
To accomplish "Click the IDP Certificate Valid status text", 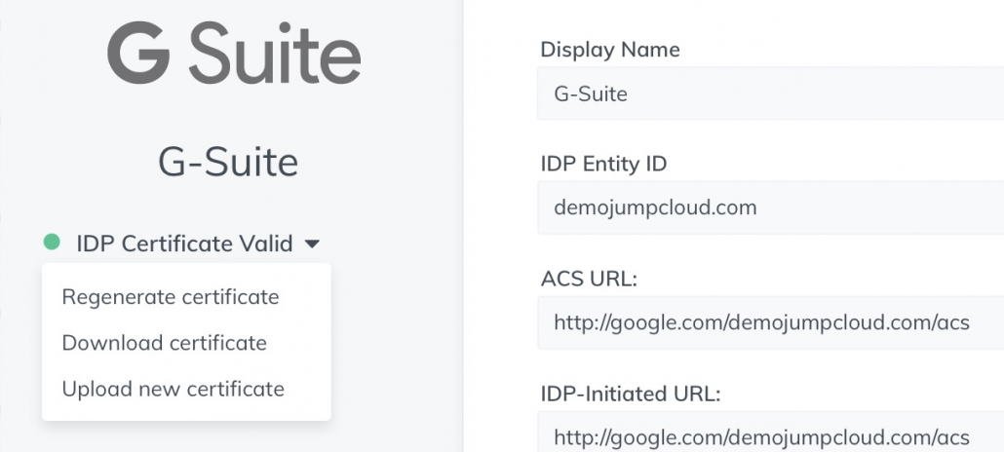I will [184, 244].
